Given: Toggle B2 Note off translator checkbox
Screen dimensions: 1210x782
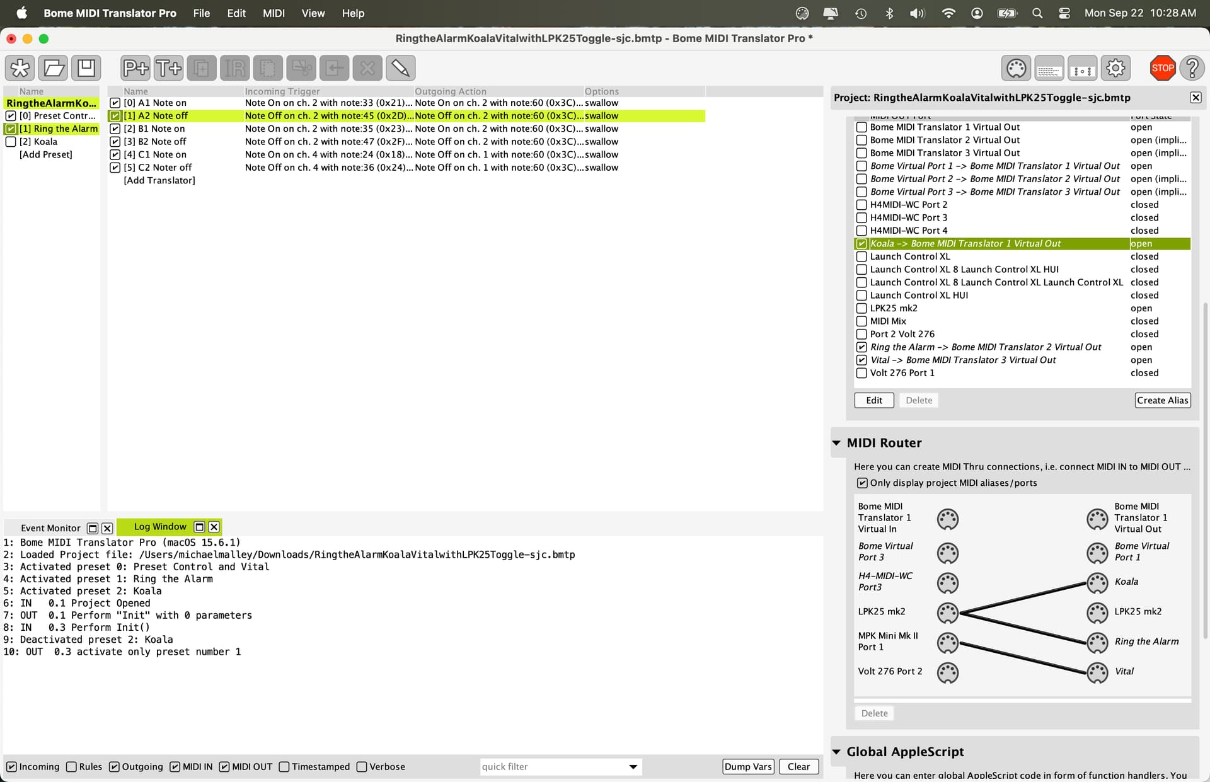Looking at the screenshot, I should pyautogui.click(x=115, y=142).
